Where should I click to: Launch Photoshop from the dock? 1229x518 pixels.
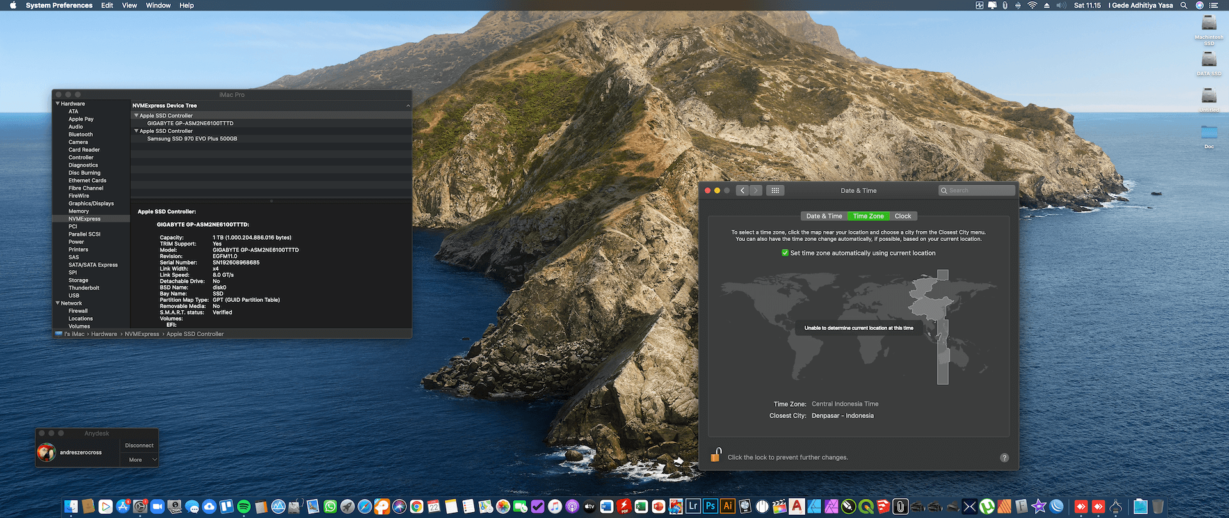pyautogui.click(x=710, y=506)
